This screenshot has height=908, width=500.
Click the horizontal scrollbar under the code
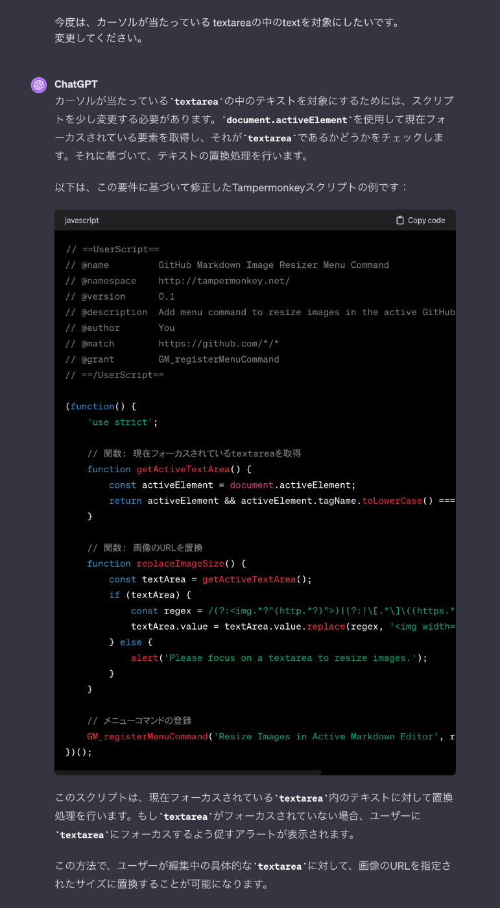(188, 772)
